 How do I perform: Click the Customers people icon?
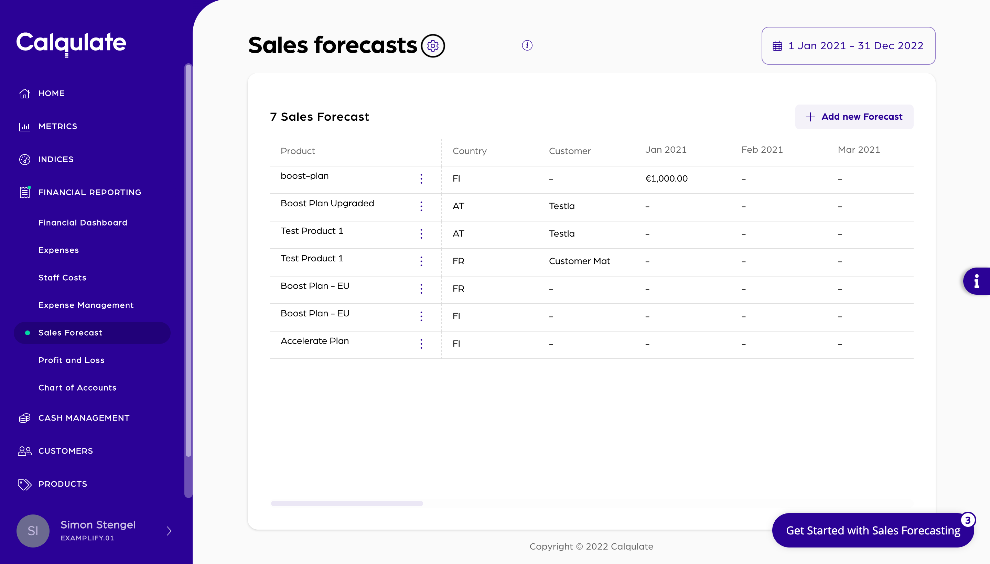click(25, 451)
